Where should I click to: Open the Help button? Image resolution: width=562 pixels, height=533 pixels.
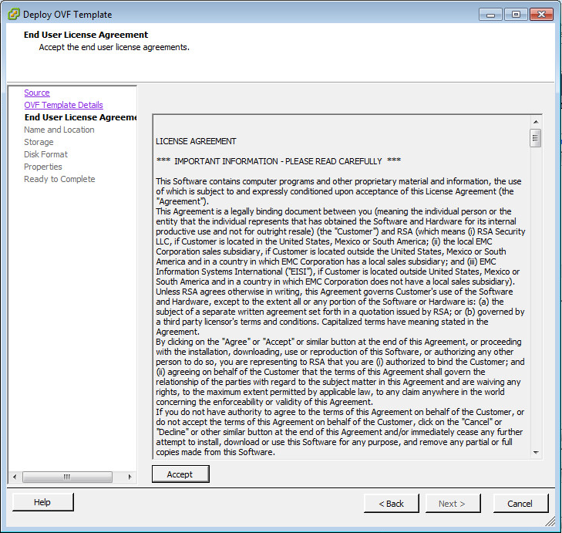[x=43, y=502]
